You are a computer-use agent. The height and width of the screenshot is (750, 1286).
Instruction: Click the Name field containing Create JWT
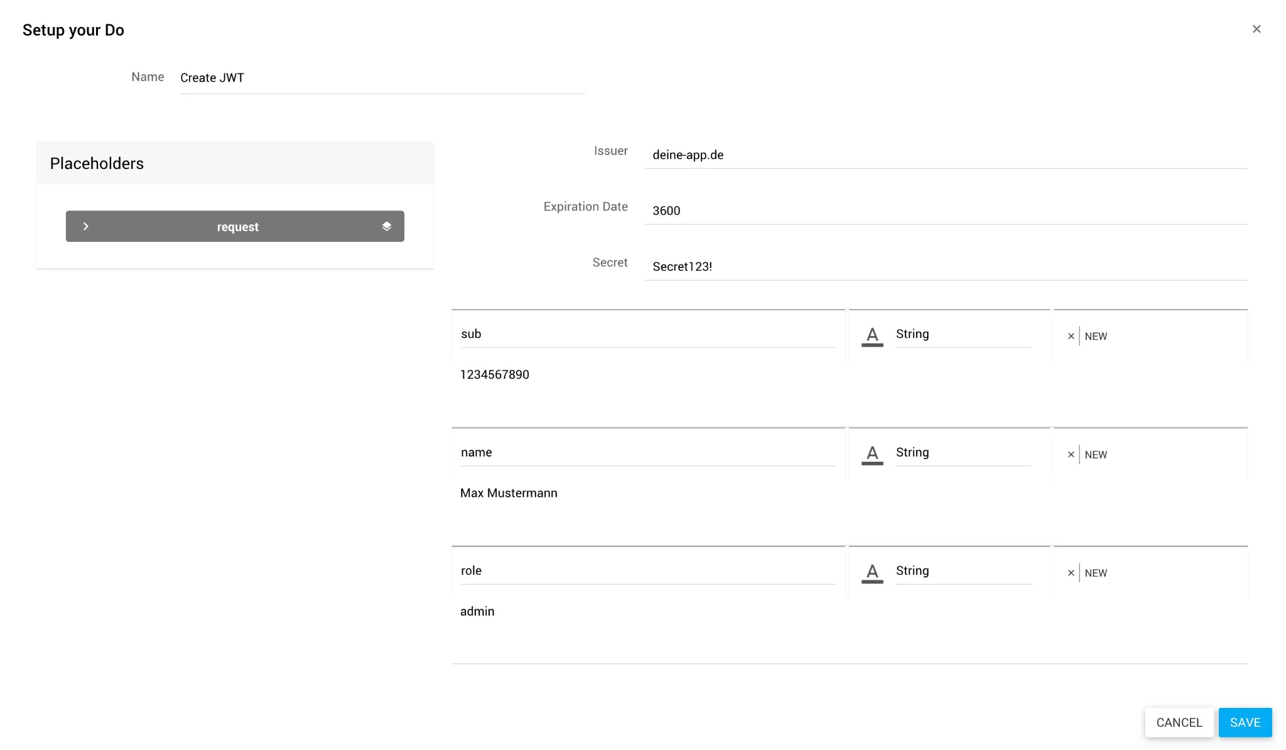[x=382, y=78]
